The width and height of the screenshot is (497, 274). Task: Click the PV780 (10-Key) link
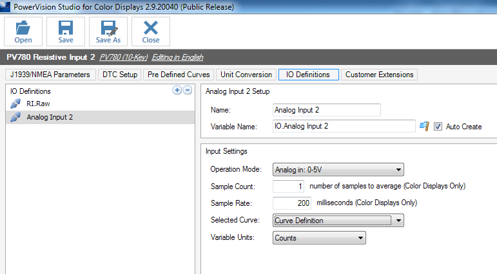(124, 57)
